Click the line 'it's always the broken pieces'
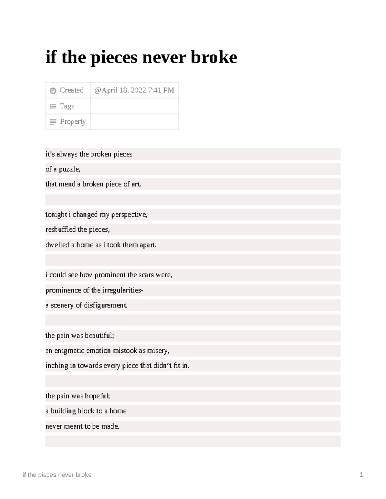This screenshot has height=499, width=386. coord(89,154)
